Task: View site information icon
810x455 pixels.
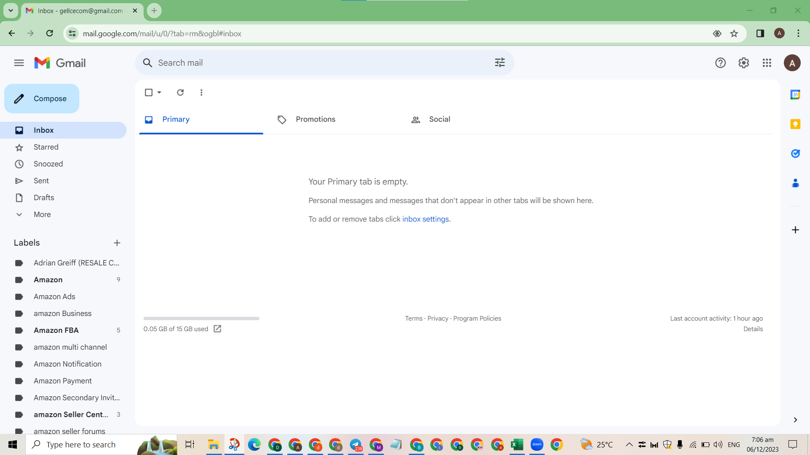Action: [72, 33]
